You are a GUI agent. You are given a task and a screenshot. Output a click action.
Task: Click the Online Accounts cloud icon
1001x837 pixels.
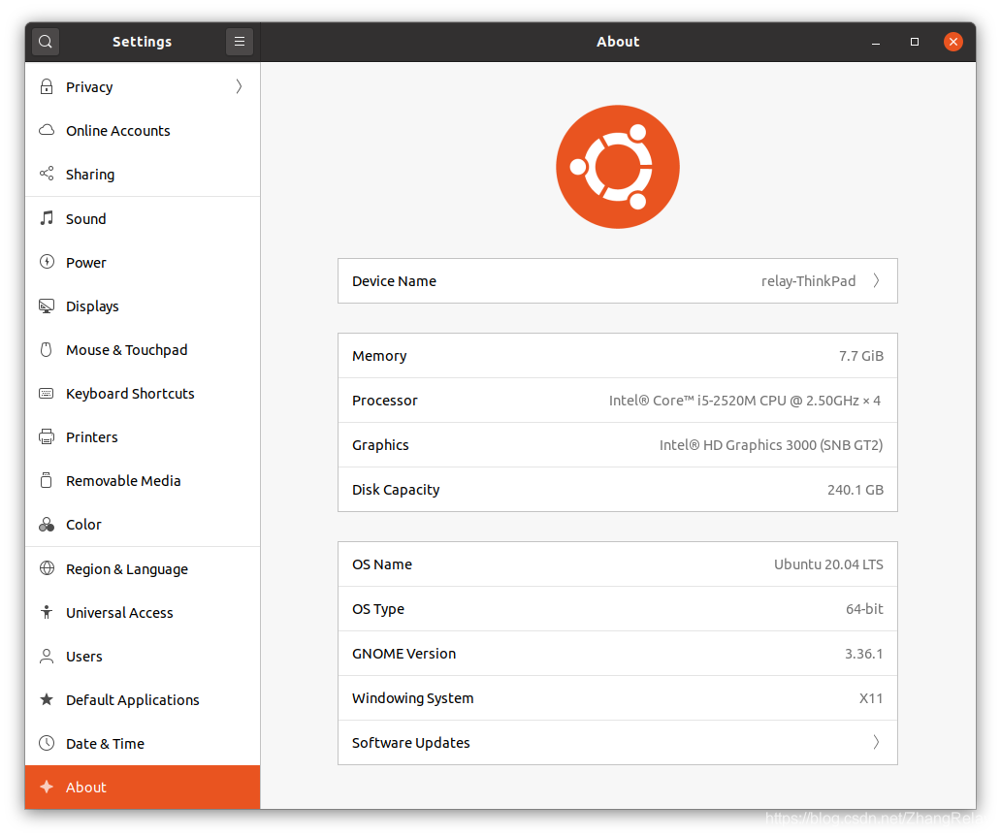click(46, 130)
